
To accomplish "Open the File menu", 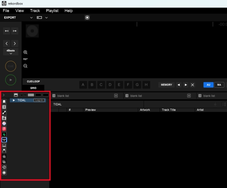I will tap(6, 11).
